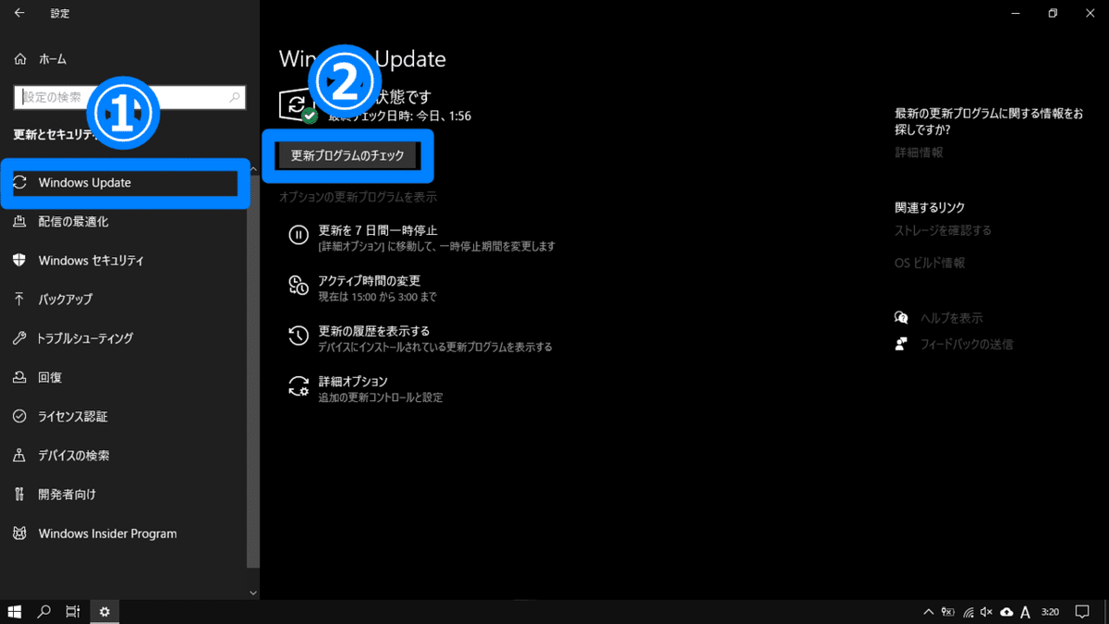Click the バックアップ upload arrow icon

click(x=19, y=300)
